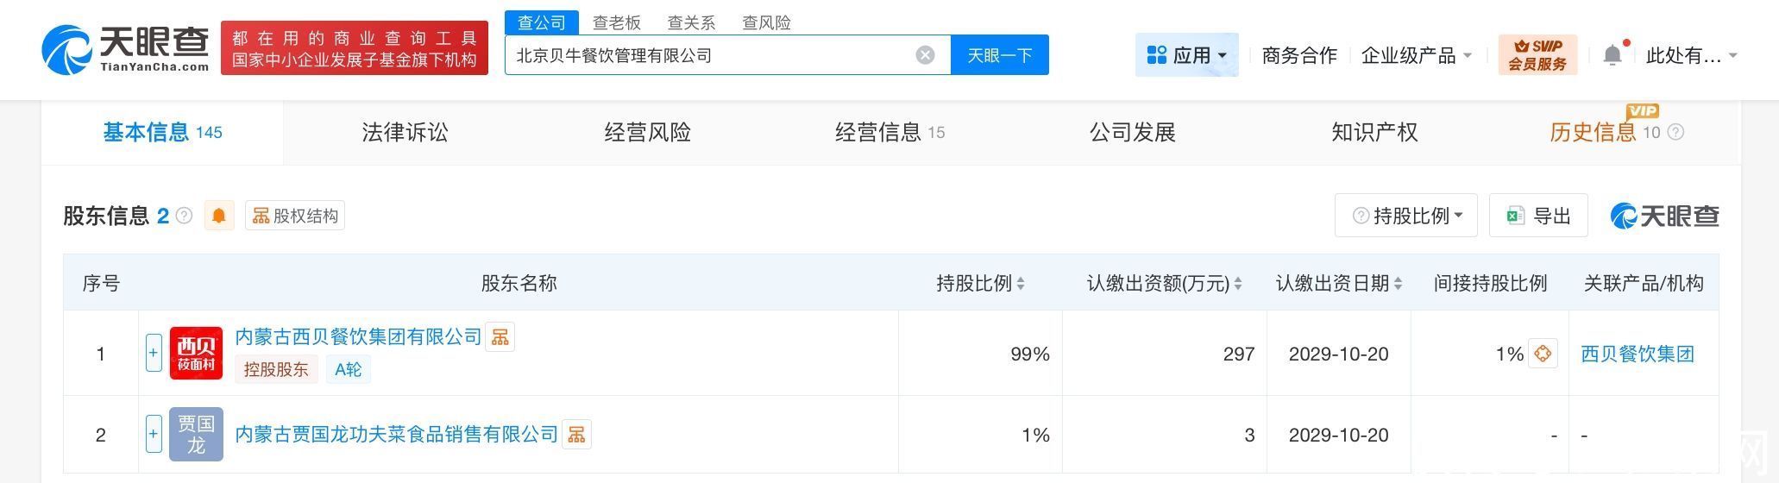Image resolution: width=1779 pixels, height=483 pixels.
Task: Click the notification bell icon in header
Action: [1612, 55]
